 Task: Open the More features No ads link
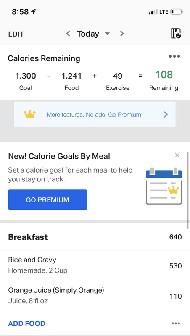pos(95,115)
